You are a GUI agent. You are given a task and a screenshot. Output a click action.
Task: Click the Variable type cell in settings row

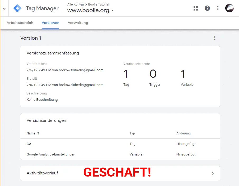tap(136, 154)
